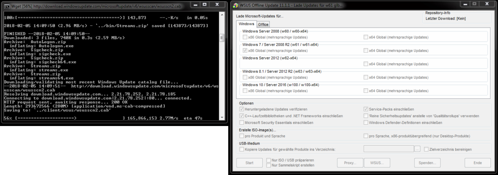Select the Windows tab
Image resolution: width=498 pixels, height=175 pixels.
click(246, 24)
